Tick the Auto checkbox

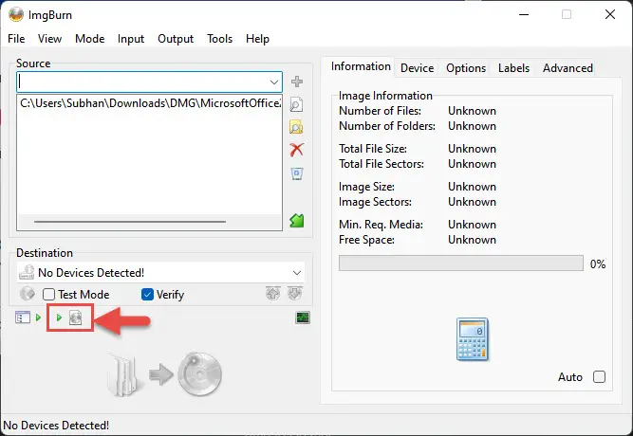(599, 376)
